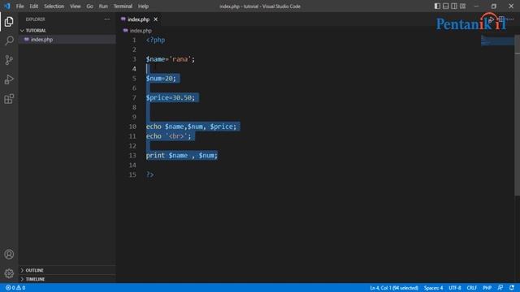Open editor more actions ellipsis
Image resolution: width=520 pixels, height=292 pixels.
click(x=511, y=19)
